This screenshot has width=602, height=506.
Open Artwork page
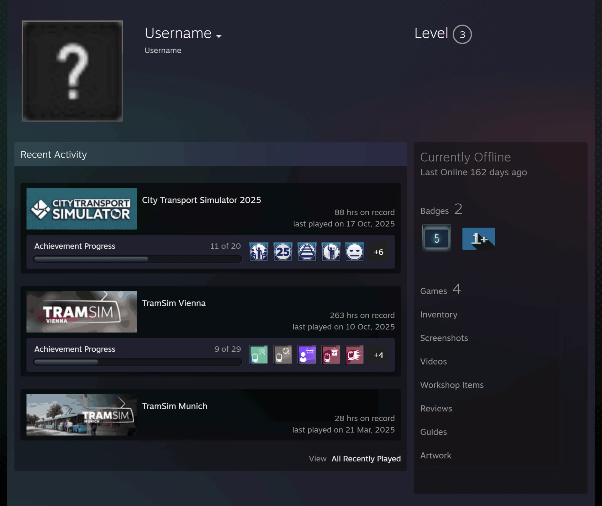coord(436,455)
